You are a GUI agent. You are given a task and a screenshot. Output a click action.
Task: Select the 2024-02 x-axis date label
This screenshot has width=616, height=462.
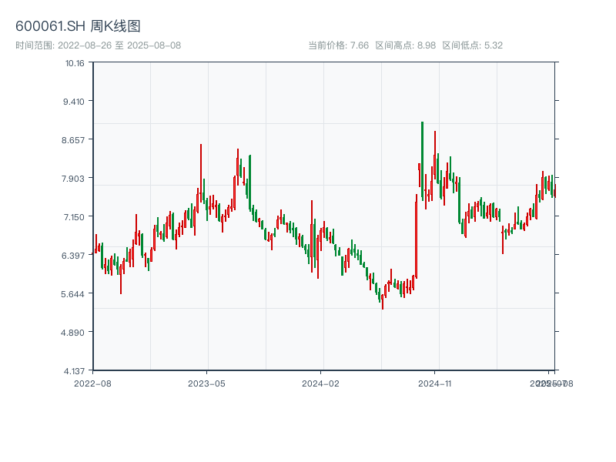click(320, 383)
